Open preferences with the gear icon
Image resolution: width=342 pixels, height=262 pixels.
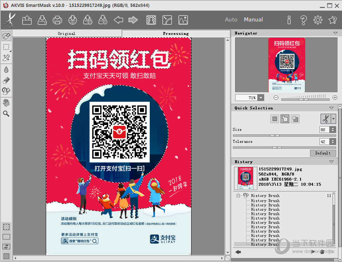318,20
